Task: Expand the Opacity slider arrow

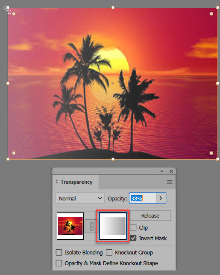Action: [x=161, y=198]
